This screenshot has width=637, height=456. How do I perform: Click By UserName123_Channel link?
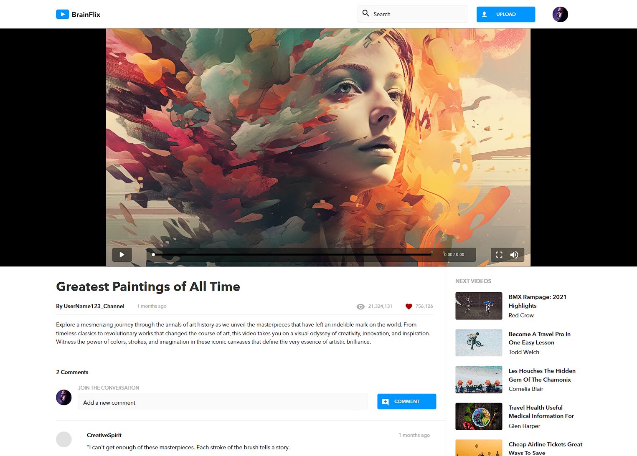[x=90, y=306]
